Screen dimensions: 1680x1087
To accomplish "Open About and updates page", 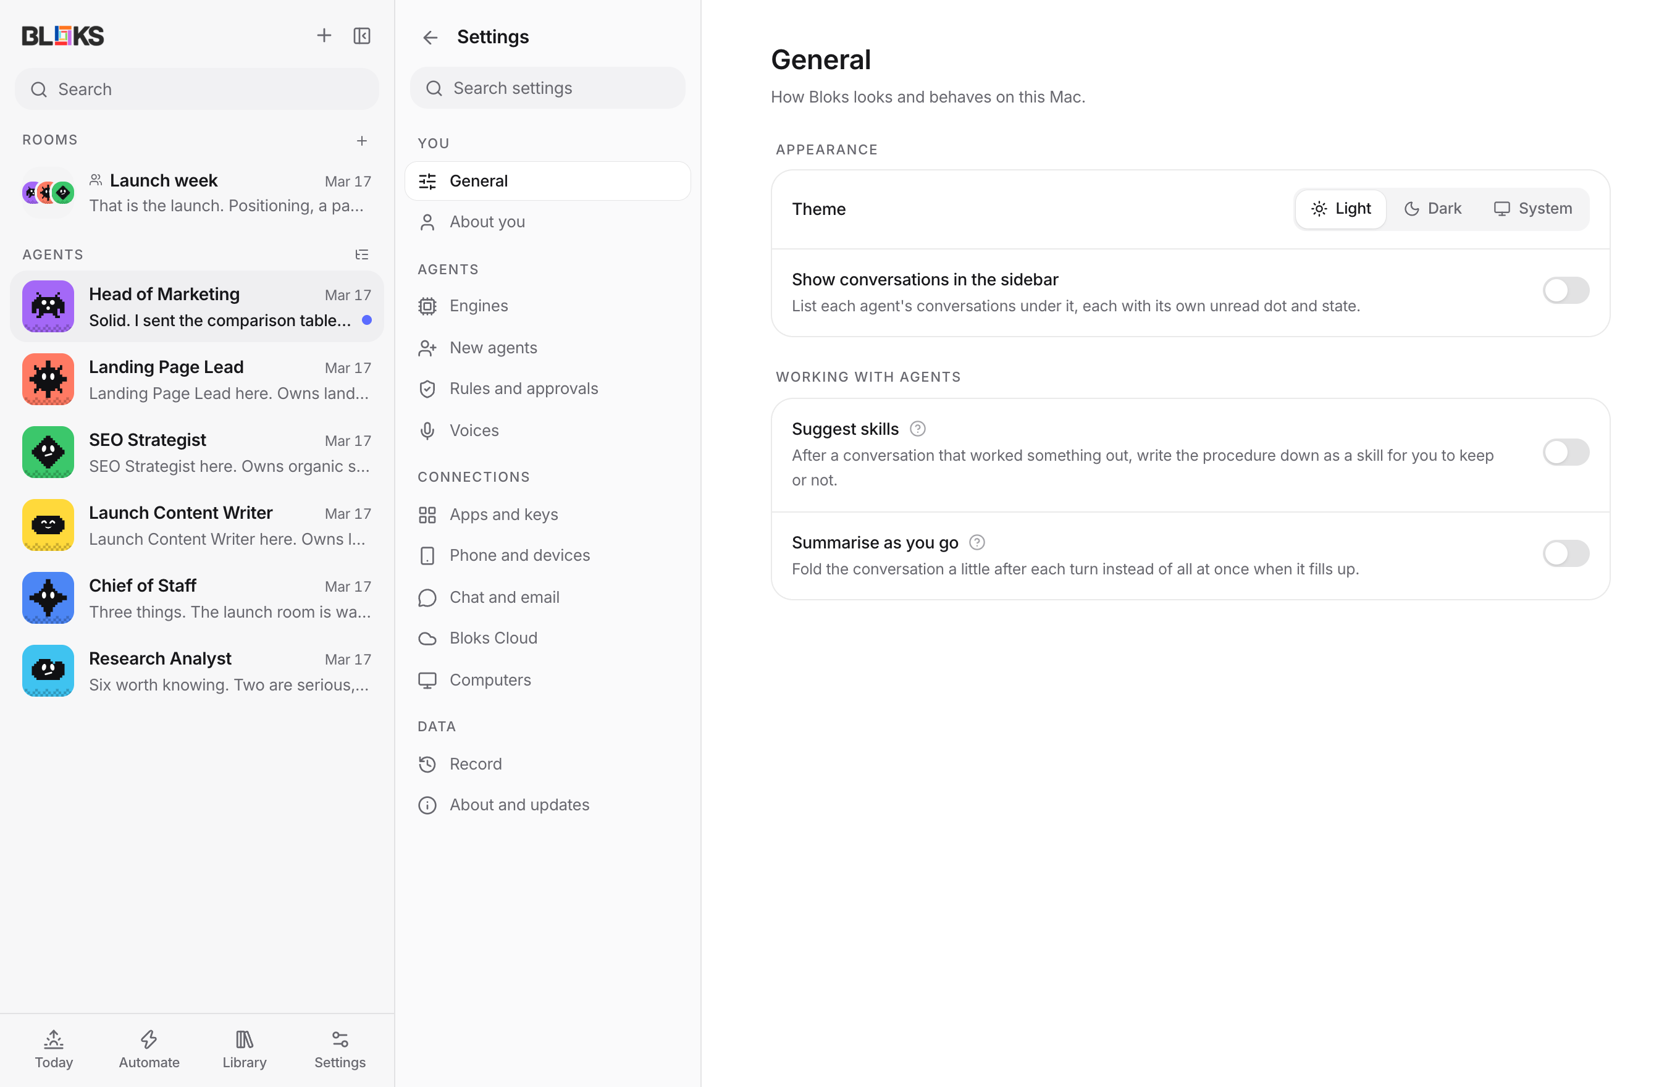I will point(548,805).
